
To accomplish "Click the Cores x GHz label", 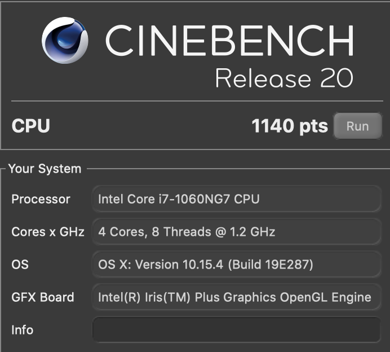I will (x=48, y=232).
